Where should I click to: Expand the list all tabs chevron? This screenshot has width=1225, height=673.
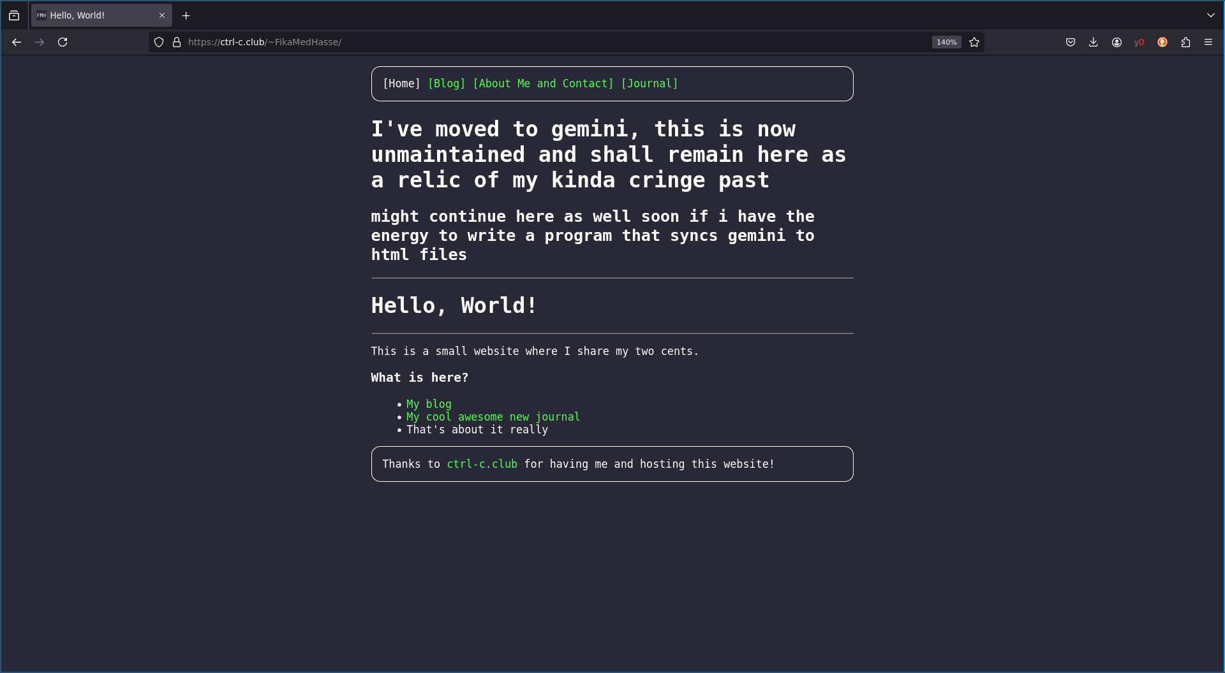tap(1211, 15)
